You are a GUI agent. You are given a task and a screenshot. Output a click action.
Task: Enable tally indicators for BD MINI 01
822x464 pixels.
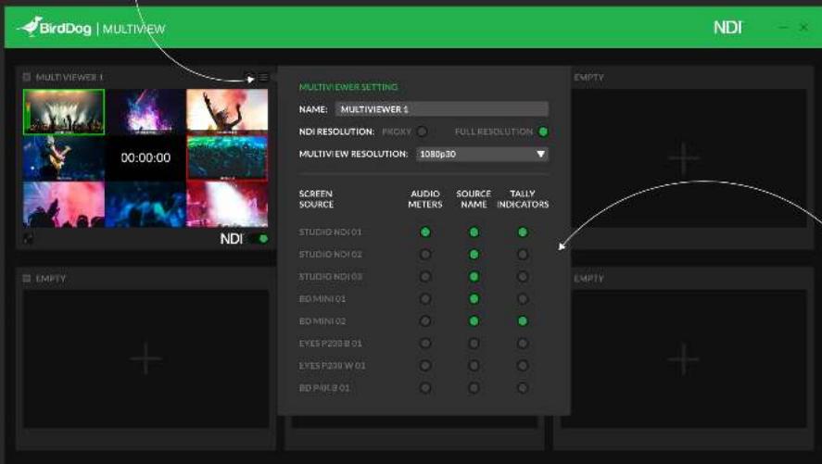point(523,299)
